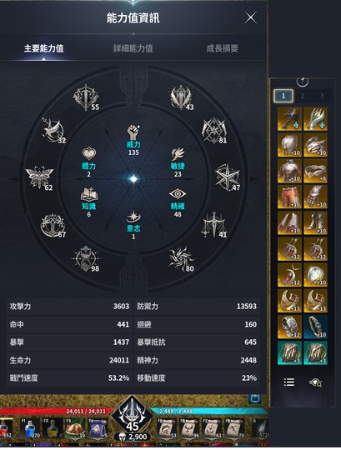Select the scales emblem showing 41
341x450 pixels.
click(x=213, y=225)
